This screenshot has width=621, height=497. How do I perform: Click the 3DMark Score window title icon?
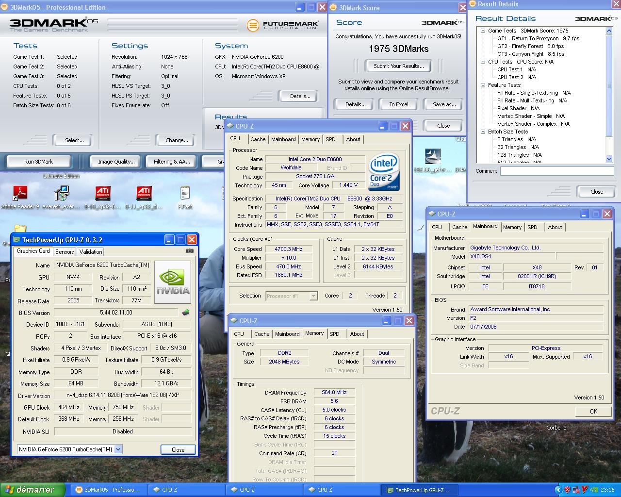tap(334, 7)
